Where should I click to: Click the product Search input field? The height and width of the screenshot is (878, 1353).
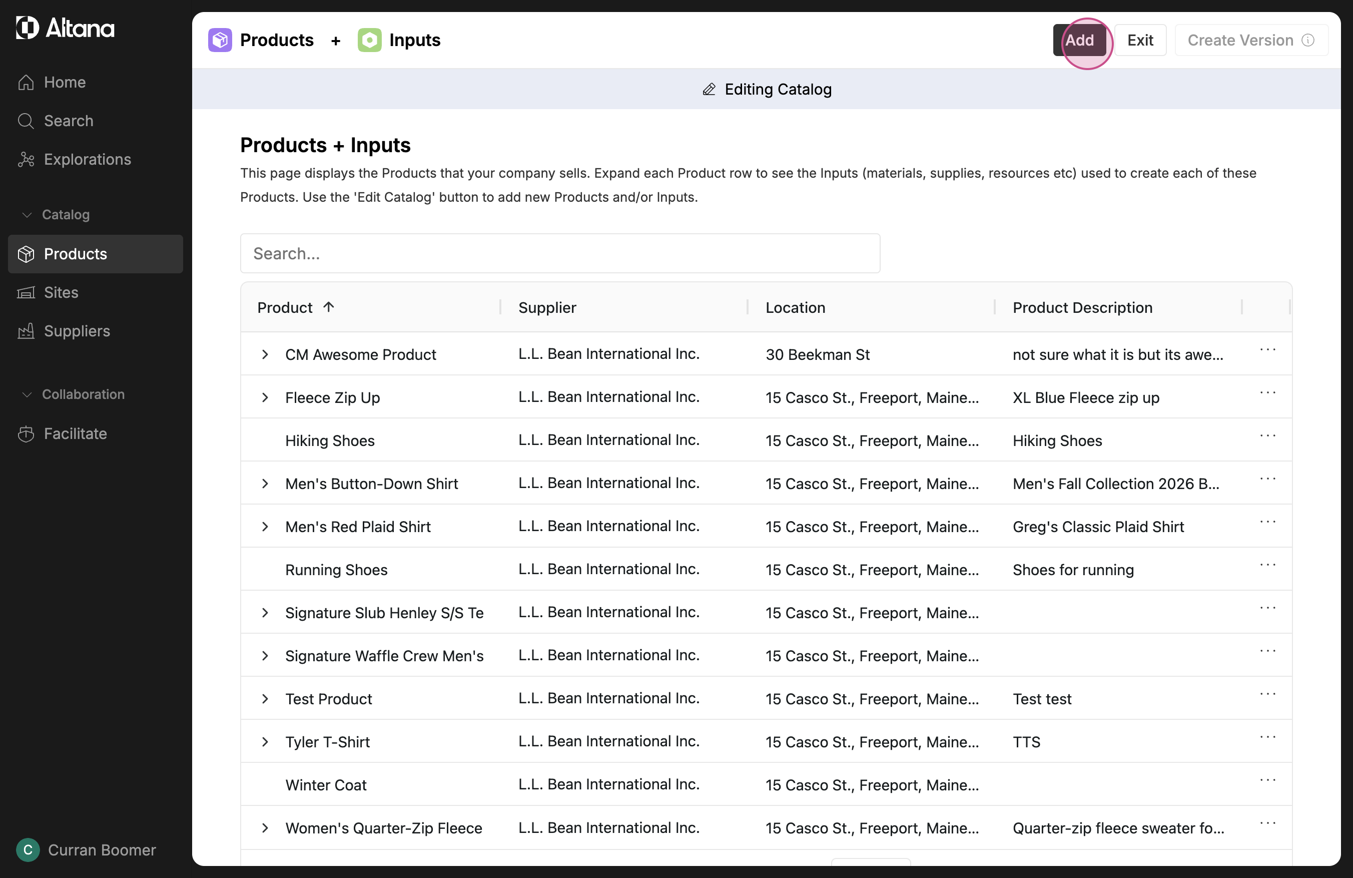[559, 254]
